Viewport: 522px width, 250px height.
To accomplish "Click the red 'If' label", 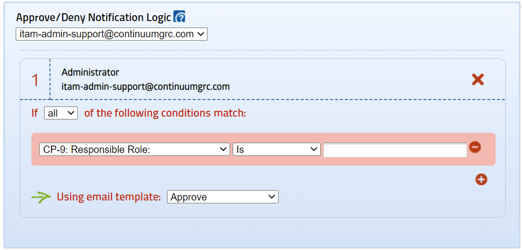I will pyautogui.click(x=35, y=113).
